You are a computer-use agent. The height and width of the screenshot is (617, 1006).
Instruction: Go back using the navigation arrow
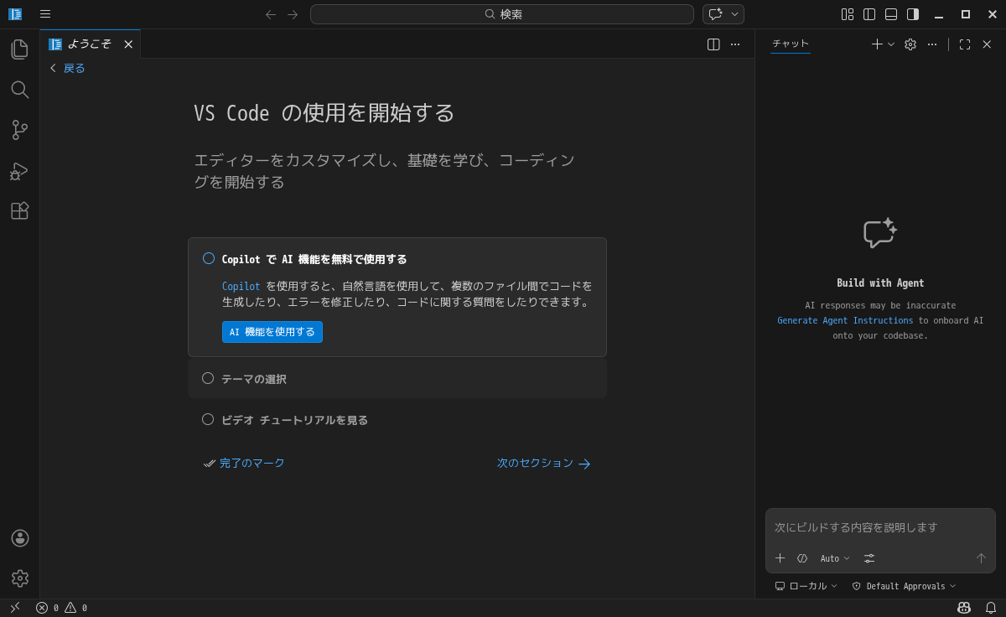(x=271, y=14)
